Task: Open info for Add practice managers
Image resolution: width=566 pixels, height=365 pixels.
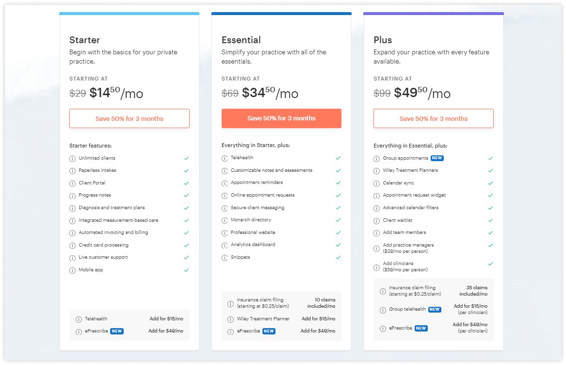Action: point(377,249)
